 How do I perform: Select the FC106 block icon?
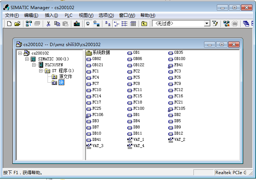tap(89, 115)
